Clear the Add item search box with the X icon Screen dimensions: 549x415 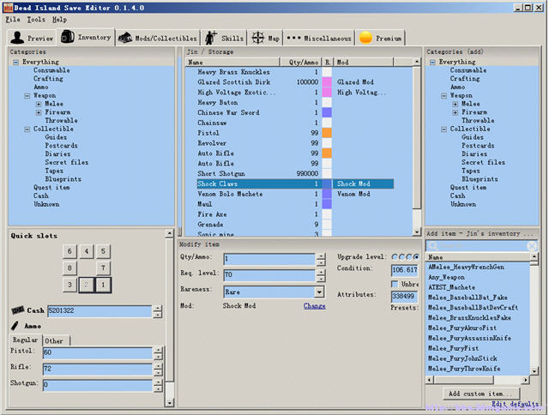[x=532, y=246]
